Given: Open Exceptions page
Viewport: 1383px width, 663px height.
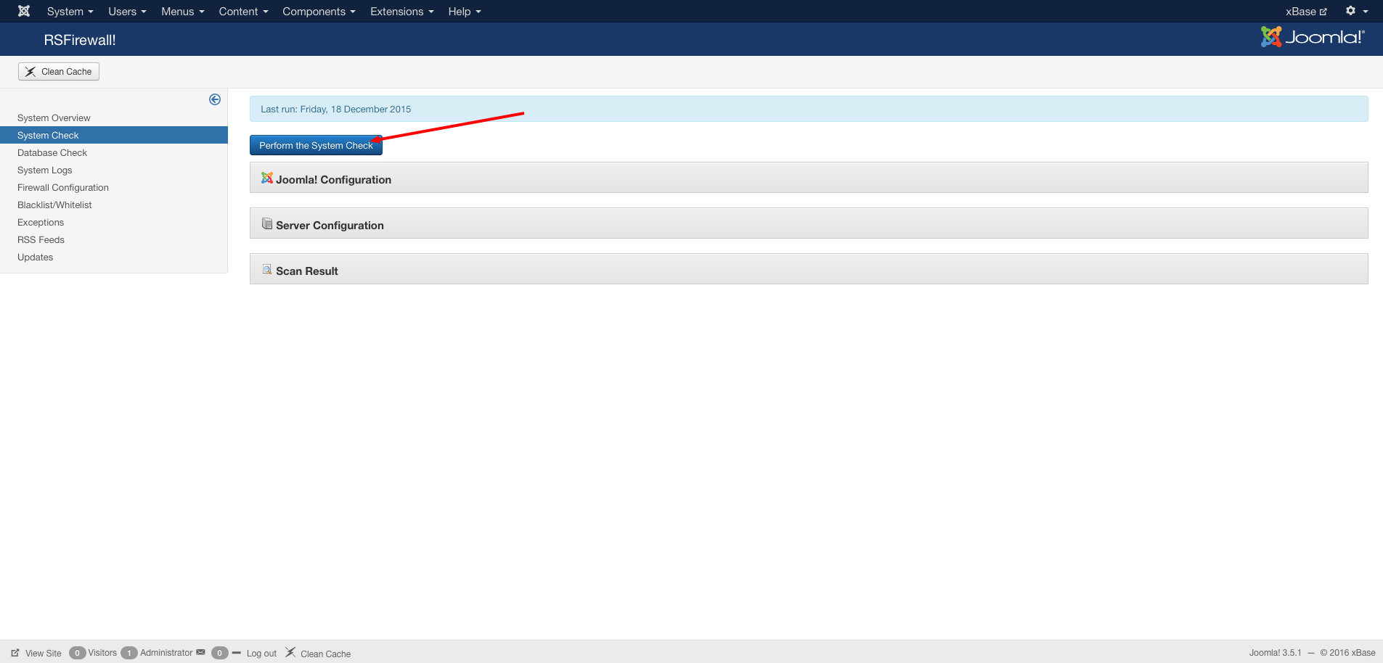Looking at the screenshot, I should [41, 222].
